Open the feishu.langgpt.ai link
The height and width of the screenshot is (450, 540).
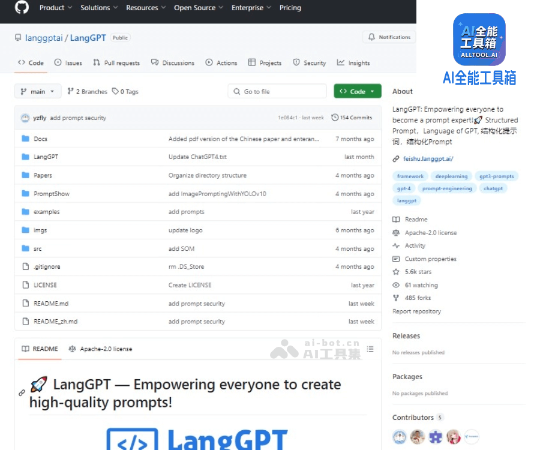point(428,159)
